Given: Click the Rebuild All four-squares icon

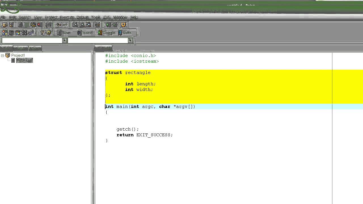Looking at the screenshot, I should (24, 33).
